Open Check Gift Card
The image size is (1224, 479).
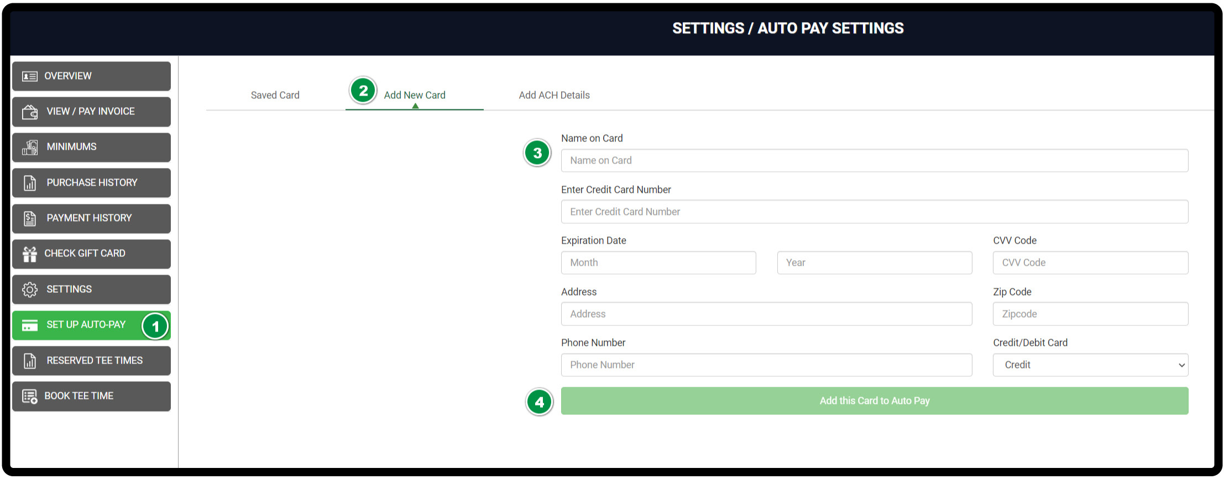click(91, 254)
